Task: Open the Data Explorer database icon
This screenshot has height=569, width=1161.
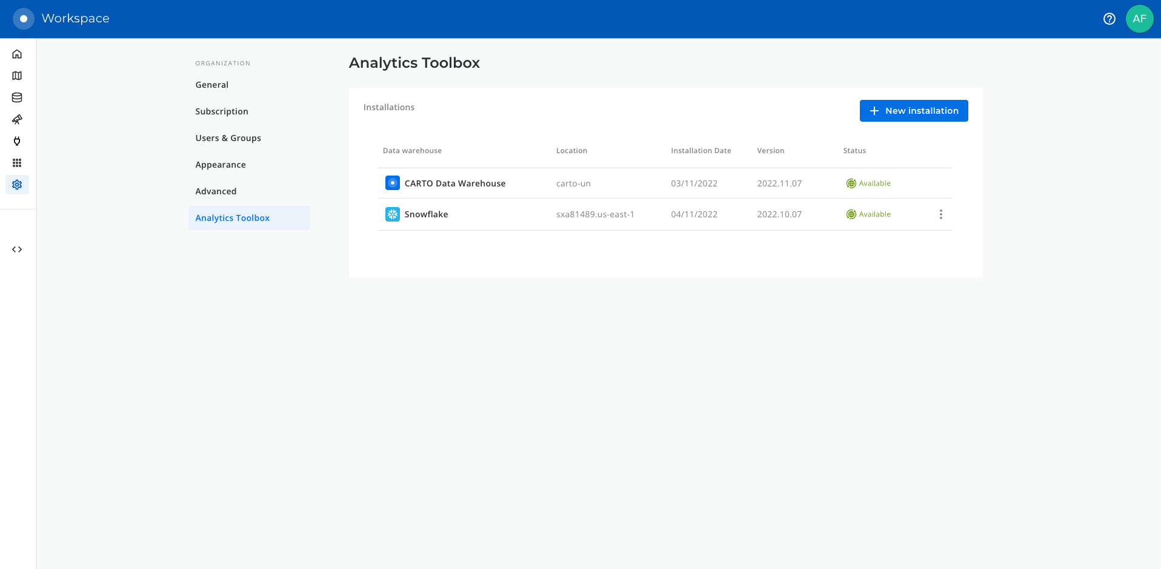Action: 17,97
